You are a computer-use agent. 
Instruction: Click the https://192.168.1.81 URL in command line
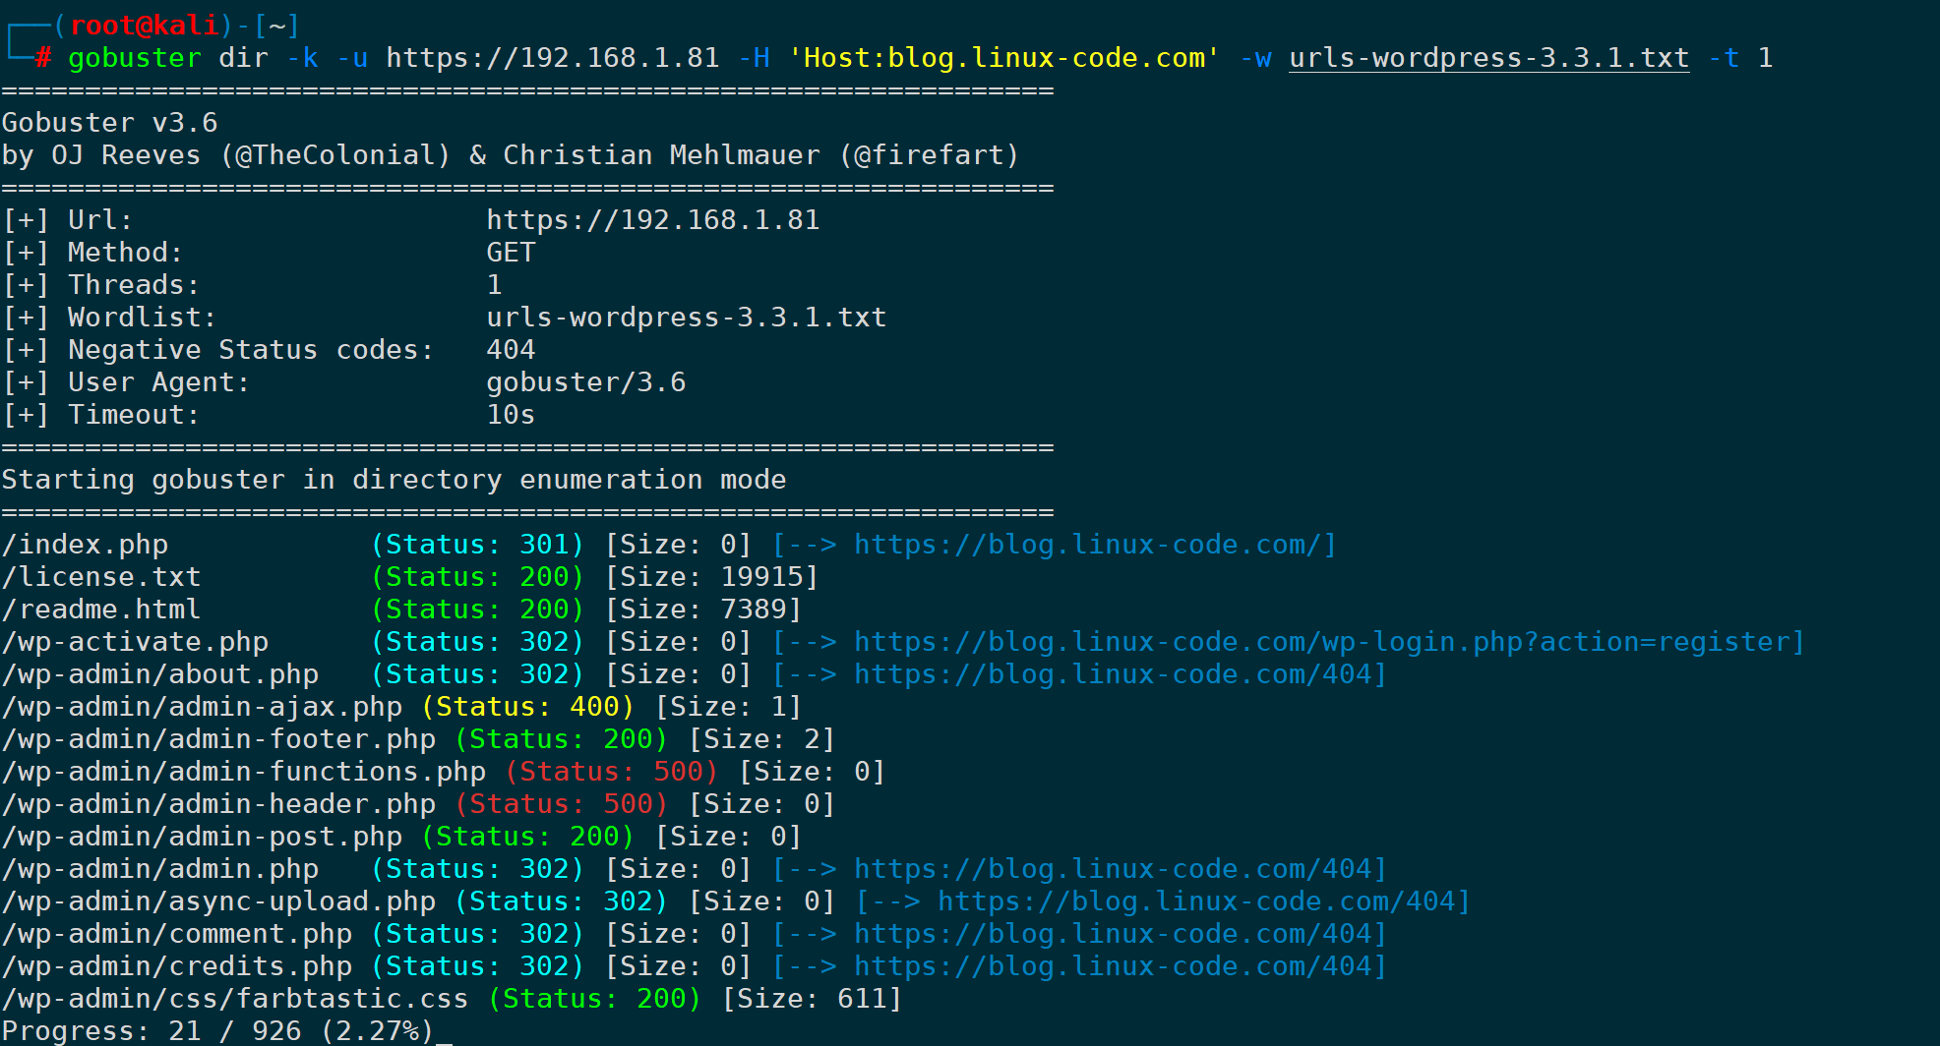coord(553,58)
